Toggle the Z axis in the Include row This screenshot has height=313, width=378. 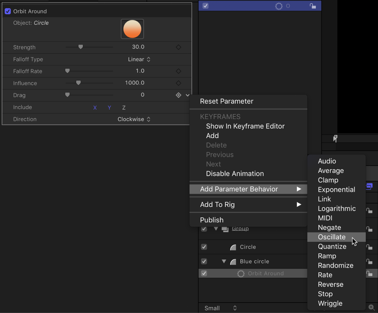pyautogui.click(x=123, y=107)
